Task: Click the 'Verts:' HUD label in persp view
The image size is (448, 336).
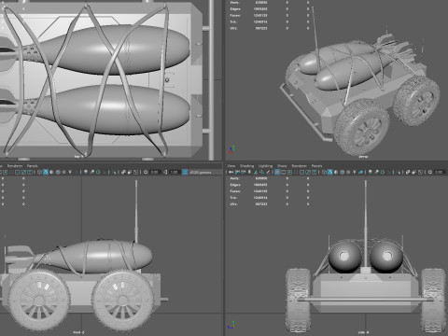Action: click(234, 3)
